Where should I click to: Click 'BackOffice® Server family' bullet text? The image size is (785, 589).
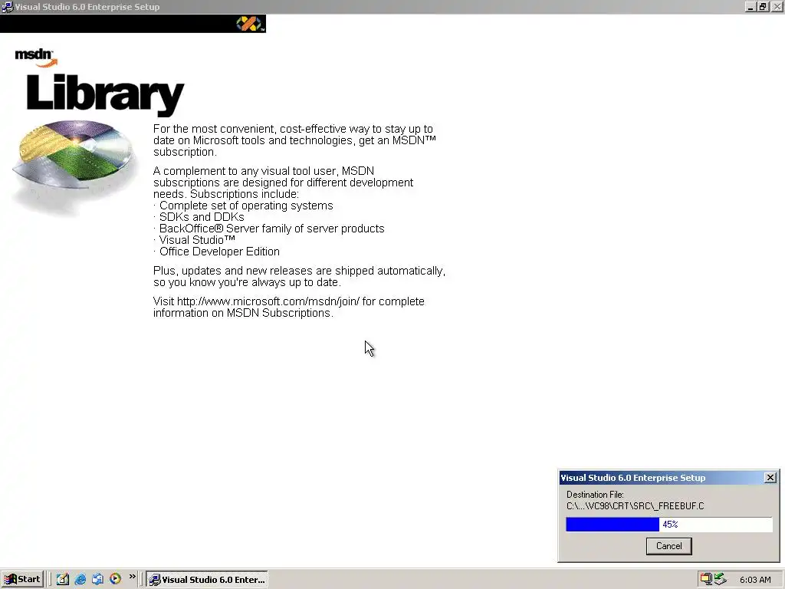[x=272, y=229]
